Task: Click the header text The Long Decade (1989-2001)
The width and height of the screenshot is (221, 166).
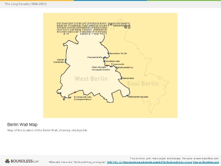Action: coord(26,4)
